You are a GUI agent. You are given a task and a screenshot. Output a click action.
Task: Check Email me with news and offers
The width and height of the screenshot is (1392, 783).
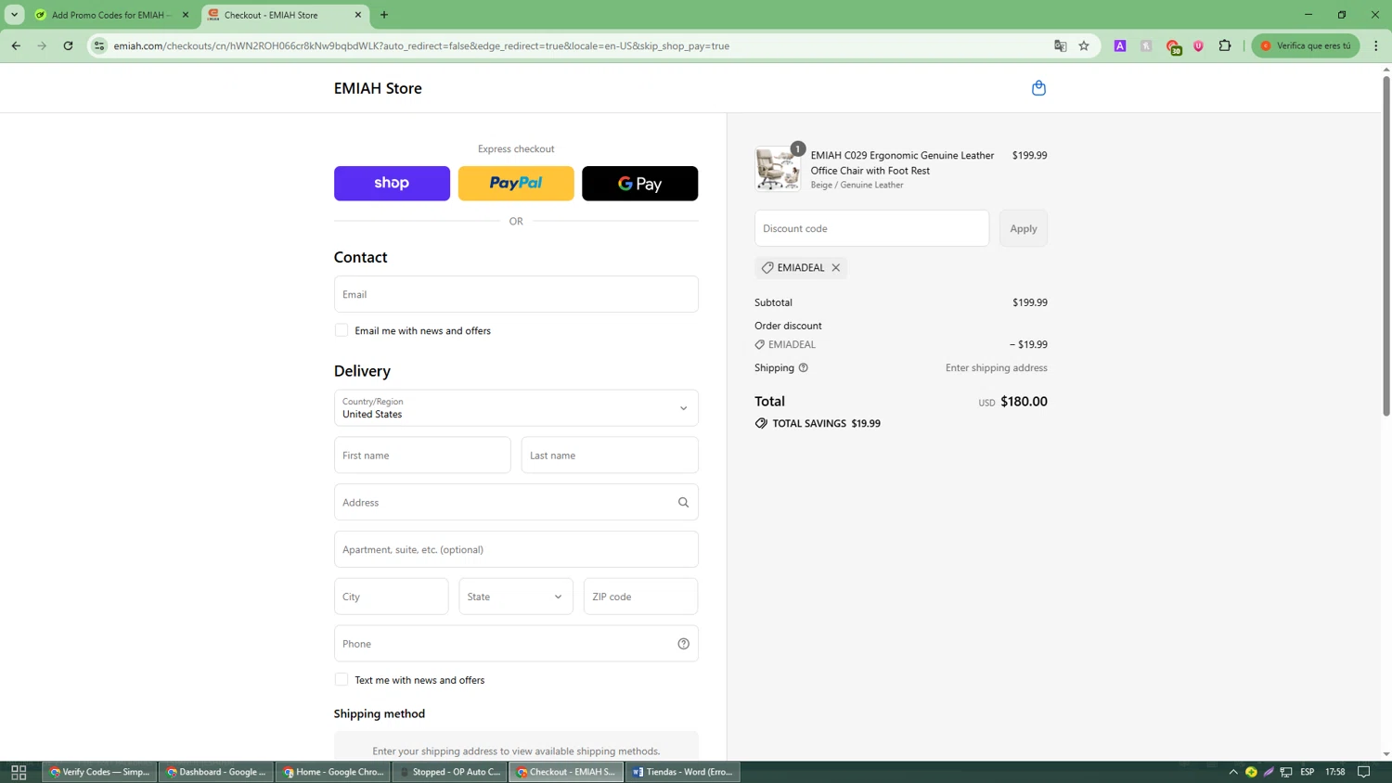pyautogui.click(x=342, y=330)
